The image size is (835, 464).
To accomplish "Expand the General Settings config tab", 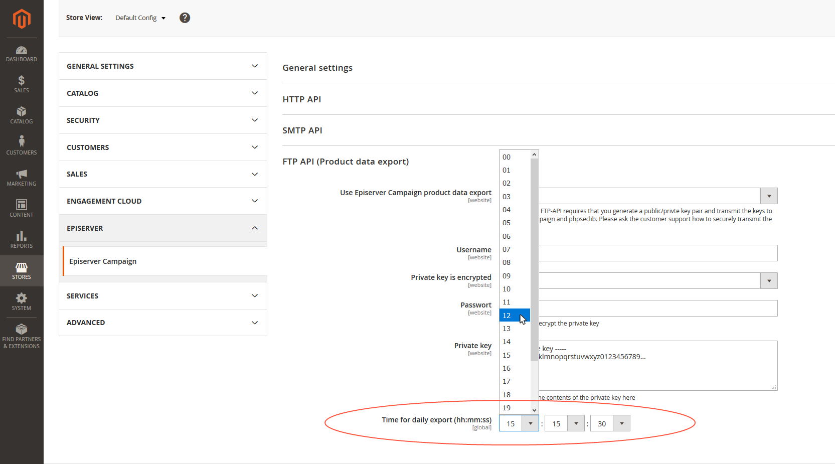I will [x=163, y=66].
